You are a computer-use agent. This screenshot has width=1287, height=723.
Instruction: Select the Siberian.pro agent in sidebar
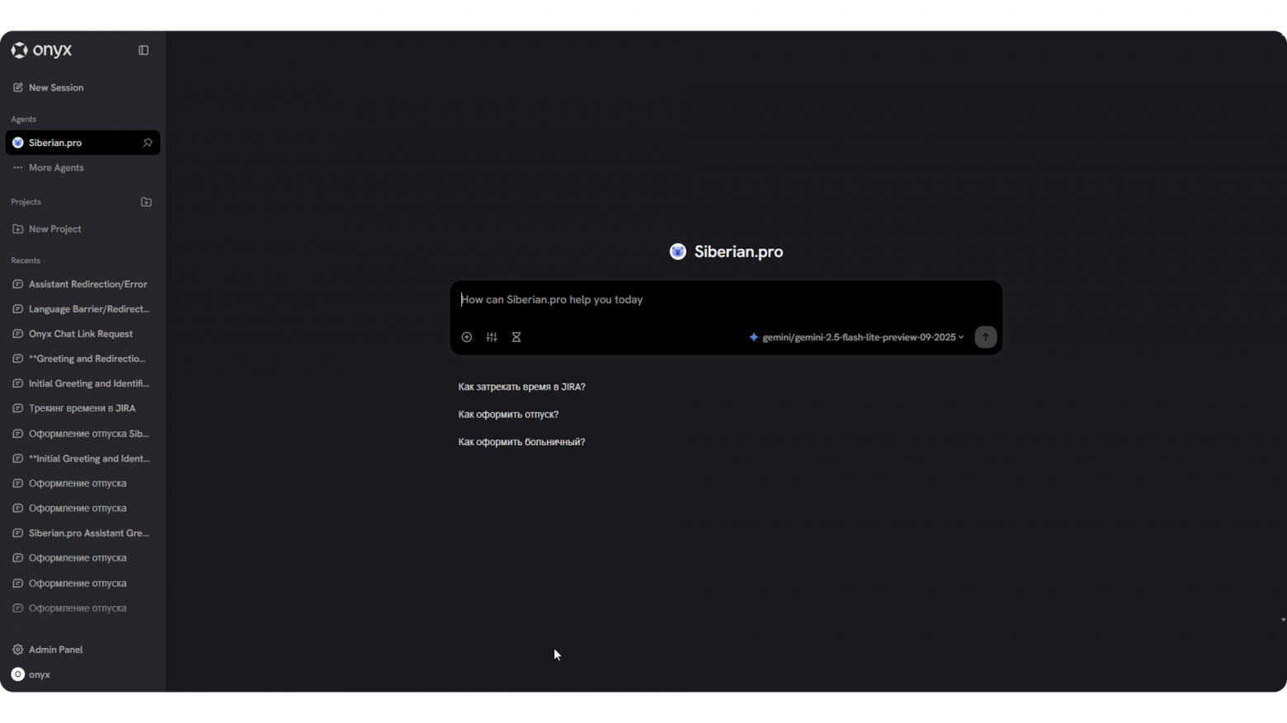coord(55,143)
